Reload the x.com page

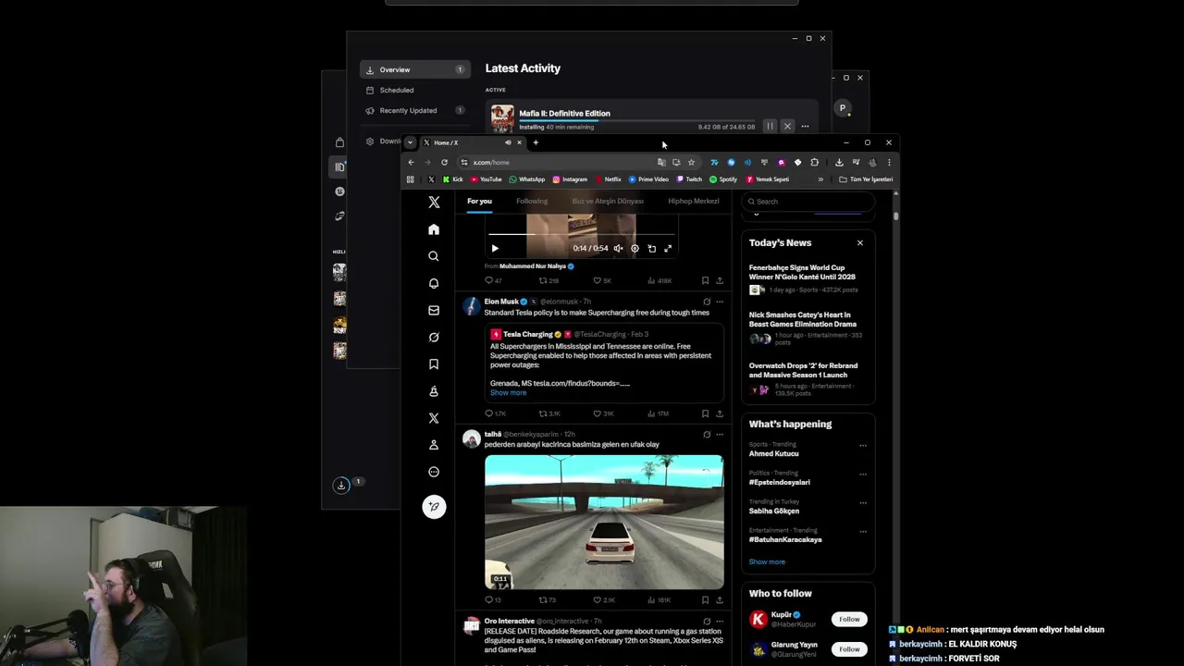click(444, 162)
